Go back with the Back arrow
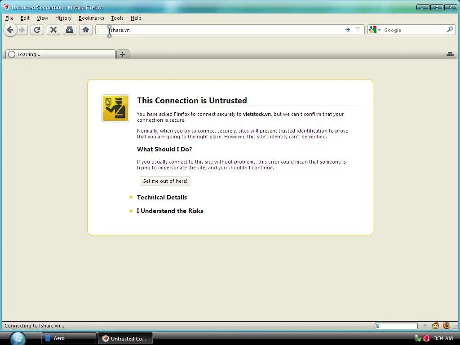The width and height of the screenshot is (460, 345). click(10, 30)
